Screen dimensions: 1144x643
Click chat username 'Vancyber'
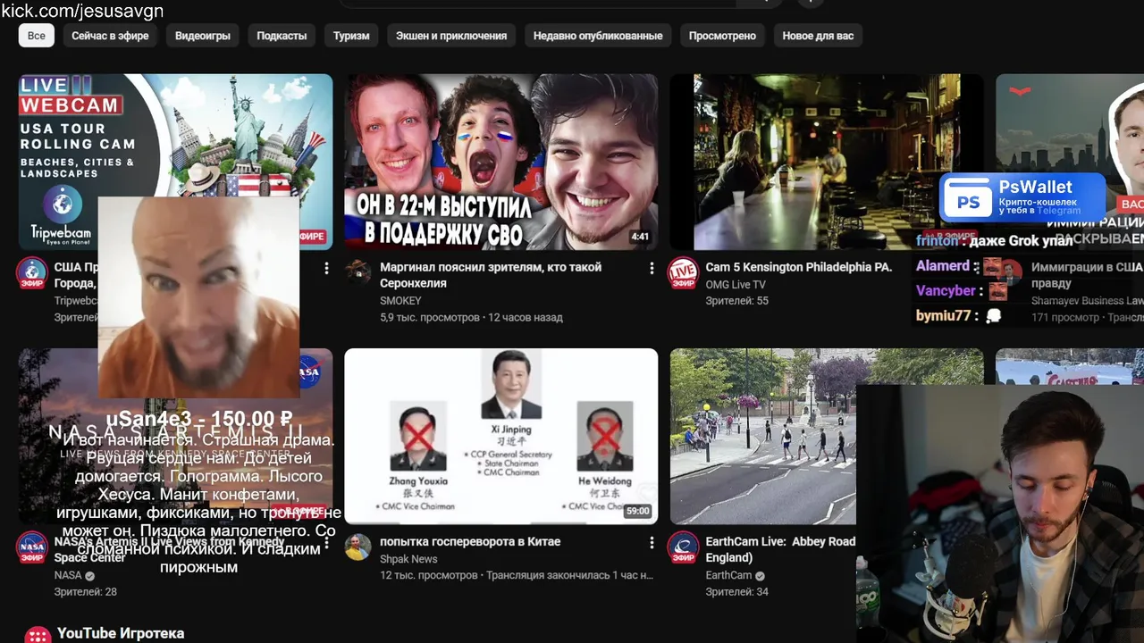946,290
